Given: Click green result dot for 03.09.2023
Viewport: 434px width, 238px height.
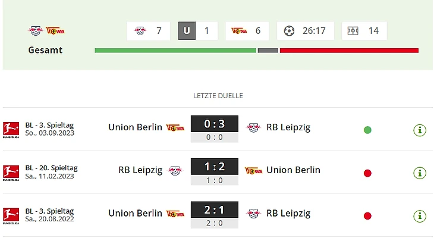Looking at the screenshot, I should point(367,130).
